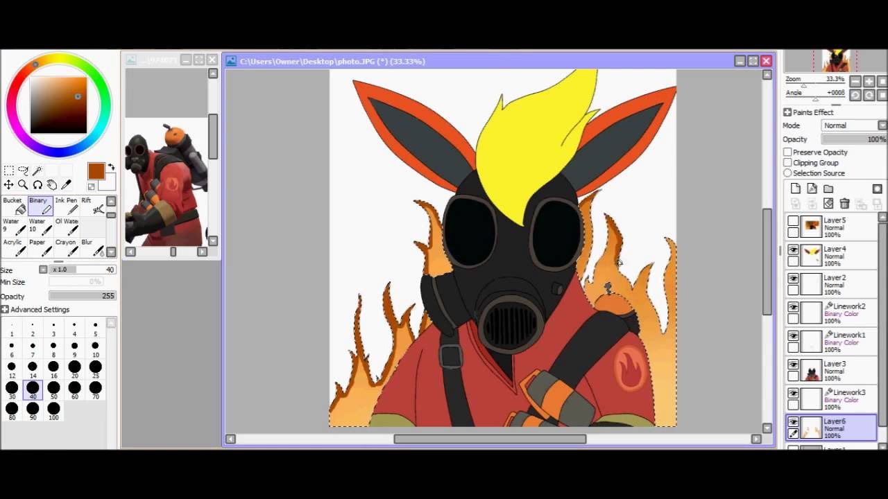Click the canvas horizontal scrollbar
888x499 pixels.
pyautogui.click(x=490, y=439)
